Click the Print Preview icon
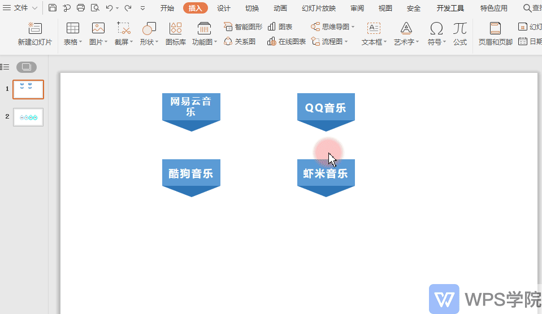The width and height of the screenshot is (542, 314). coord(95,7)
